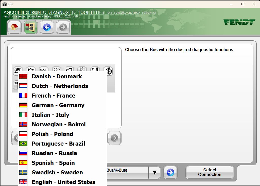This screenshot has width=260, height=186.
Task: Choose Danish - Denmark language
Action: tap(62, 76)
